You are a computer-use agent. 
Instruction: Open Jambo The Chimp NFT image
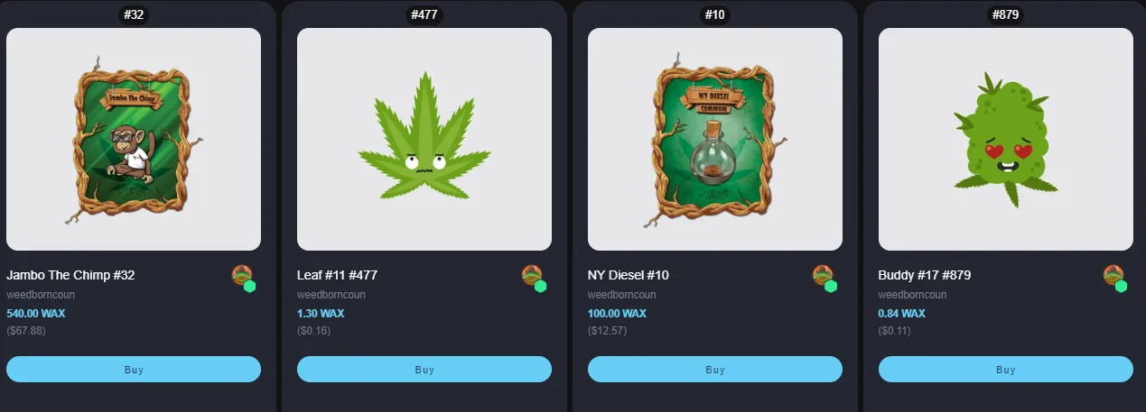134,139
